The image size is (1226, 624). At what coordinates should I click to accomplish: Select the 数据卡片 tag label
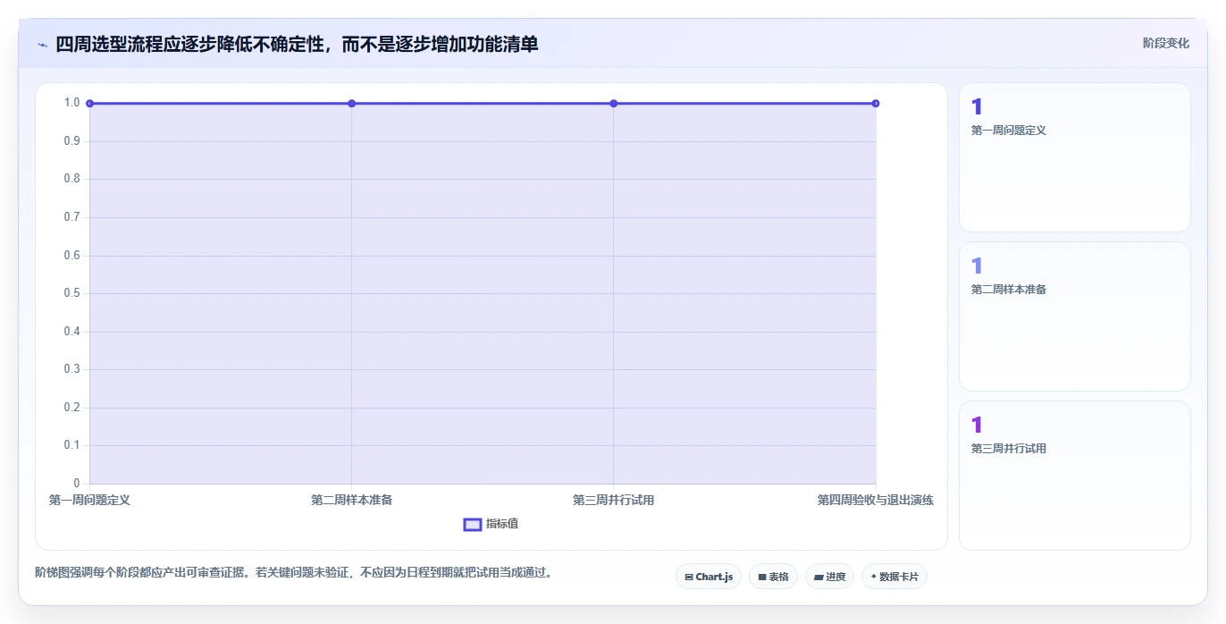899,578
